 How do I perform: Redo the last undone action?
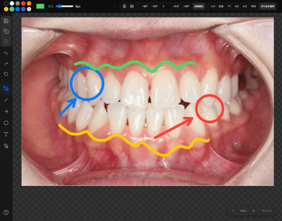(x=6, y=63)
